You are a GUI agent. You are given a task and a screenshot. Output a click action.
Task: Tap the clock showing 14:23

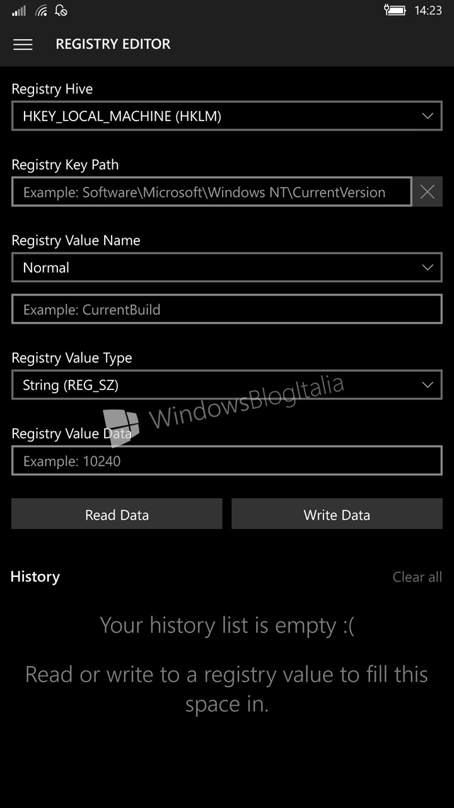pos(428,11)
